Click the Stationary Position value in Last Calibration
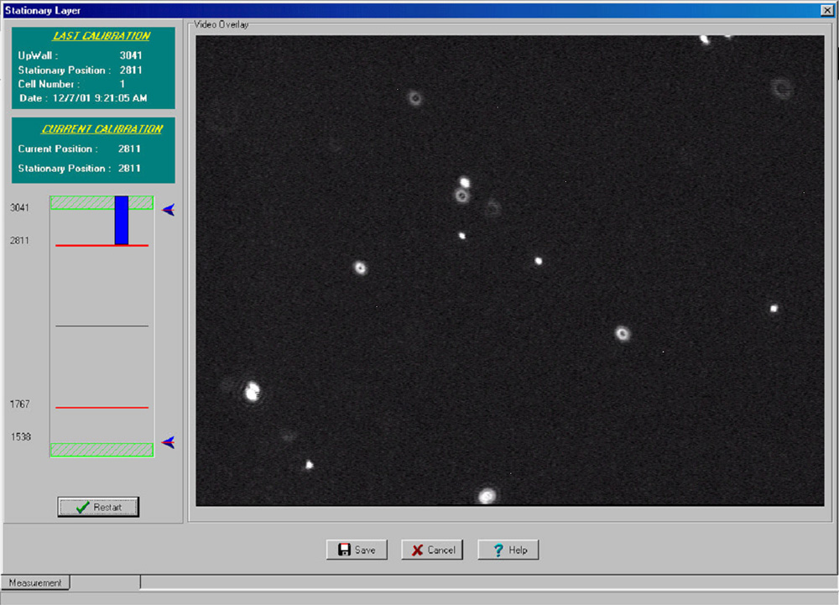The height and width of the screenshot is (605, 839). tap(131, 70)
